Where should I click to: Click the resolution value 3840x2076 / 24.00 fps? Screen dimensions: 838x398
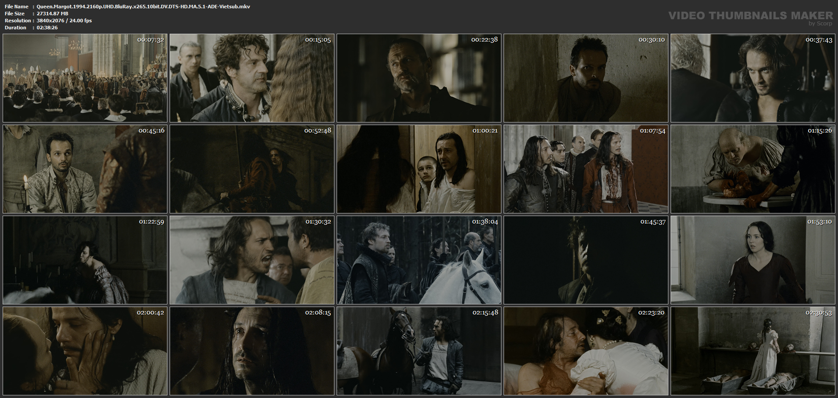pyautogui.click(x=64, y=21)
